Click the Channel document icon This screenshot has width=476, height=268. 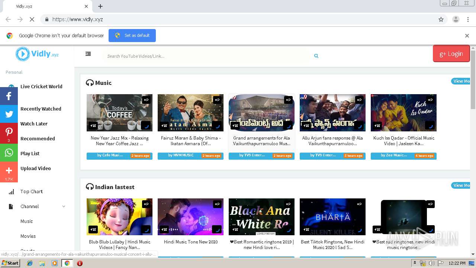(x=11, y=207)
